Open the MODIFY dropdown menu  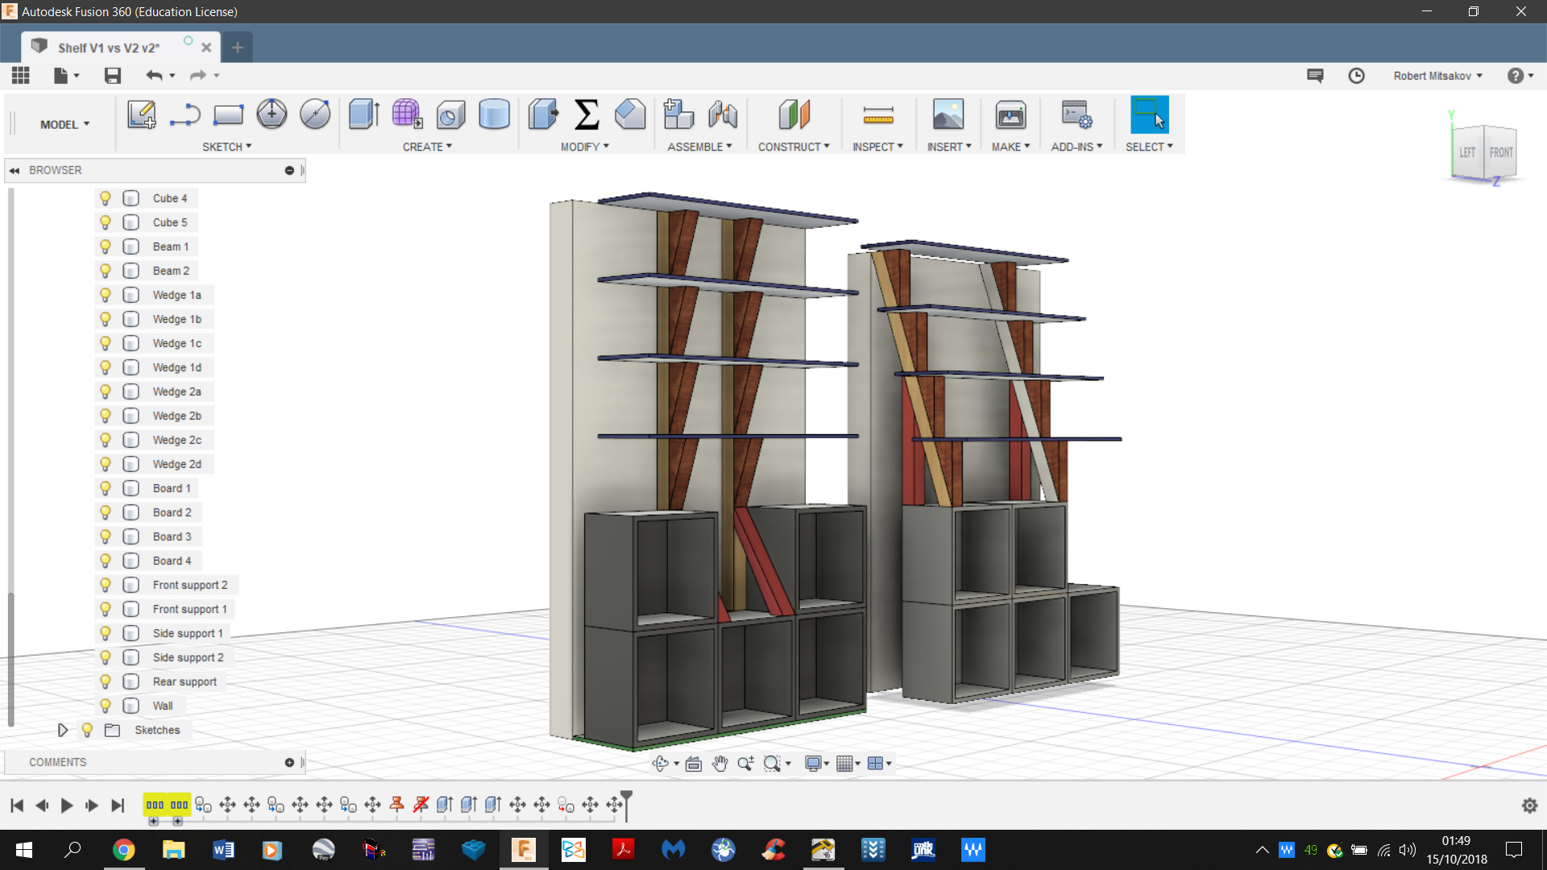click(x=585, y=147)
